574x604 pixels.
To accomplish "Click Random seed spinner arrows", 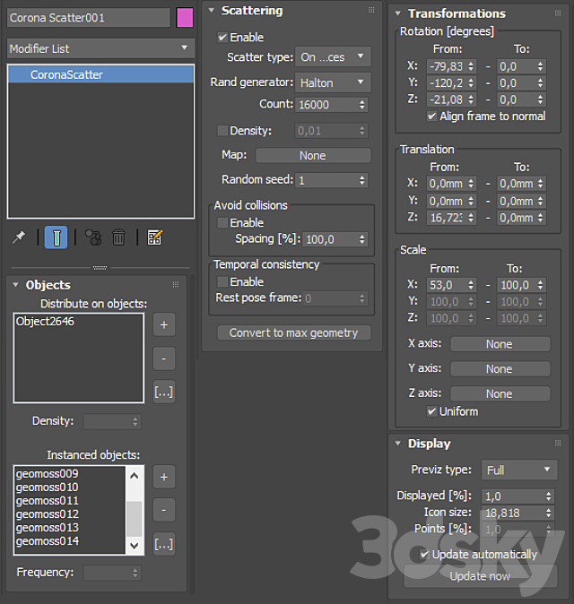I will click(362, 180).
